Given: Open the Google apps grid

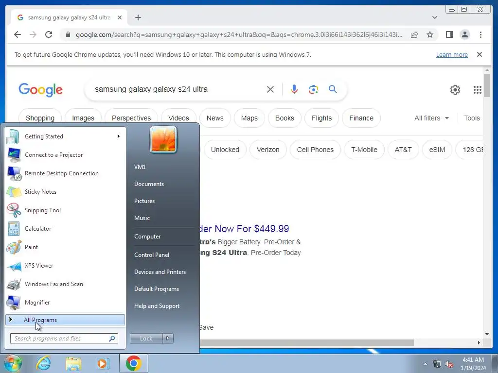Looking at the screenshot, I should tap(478, 90).
